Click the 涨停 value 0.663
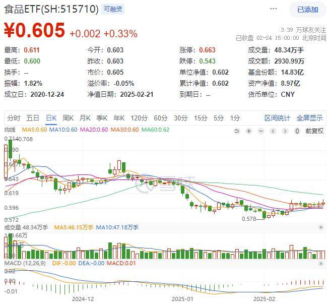Viewport: 328px width, 306px height. tap(207, 50)
